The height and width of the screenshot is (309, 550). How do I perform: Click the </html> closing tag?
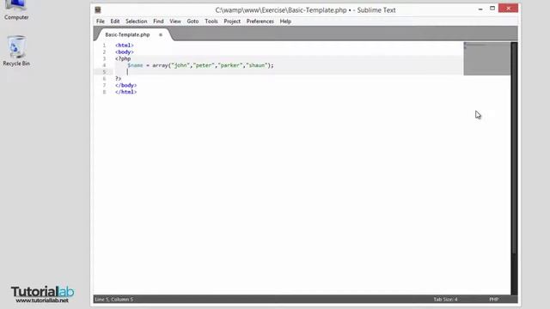[126, 92]
